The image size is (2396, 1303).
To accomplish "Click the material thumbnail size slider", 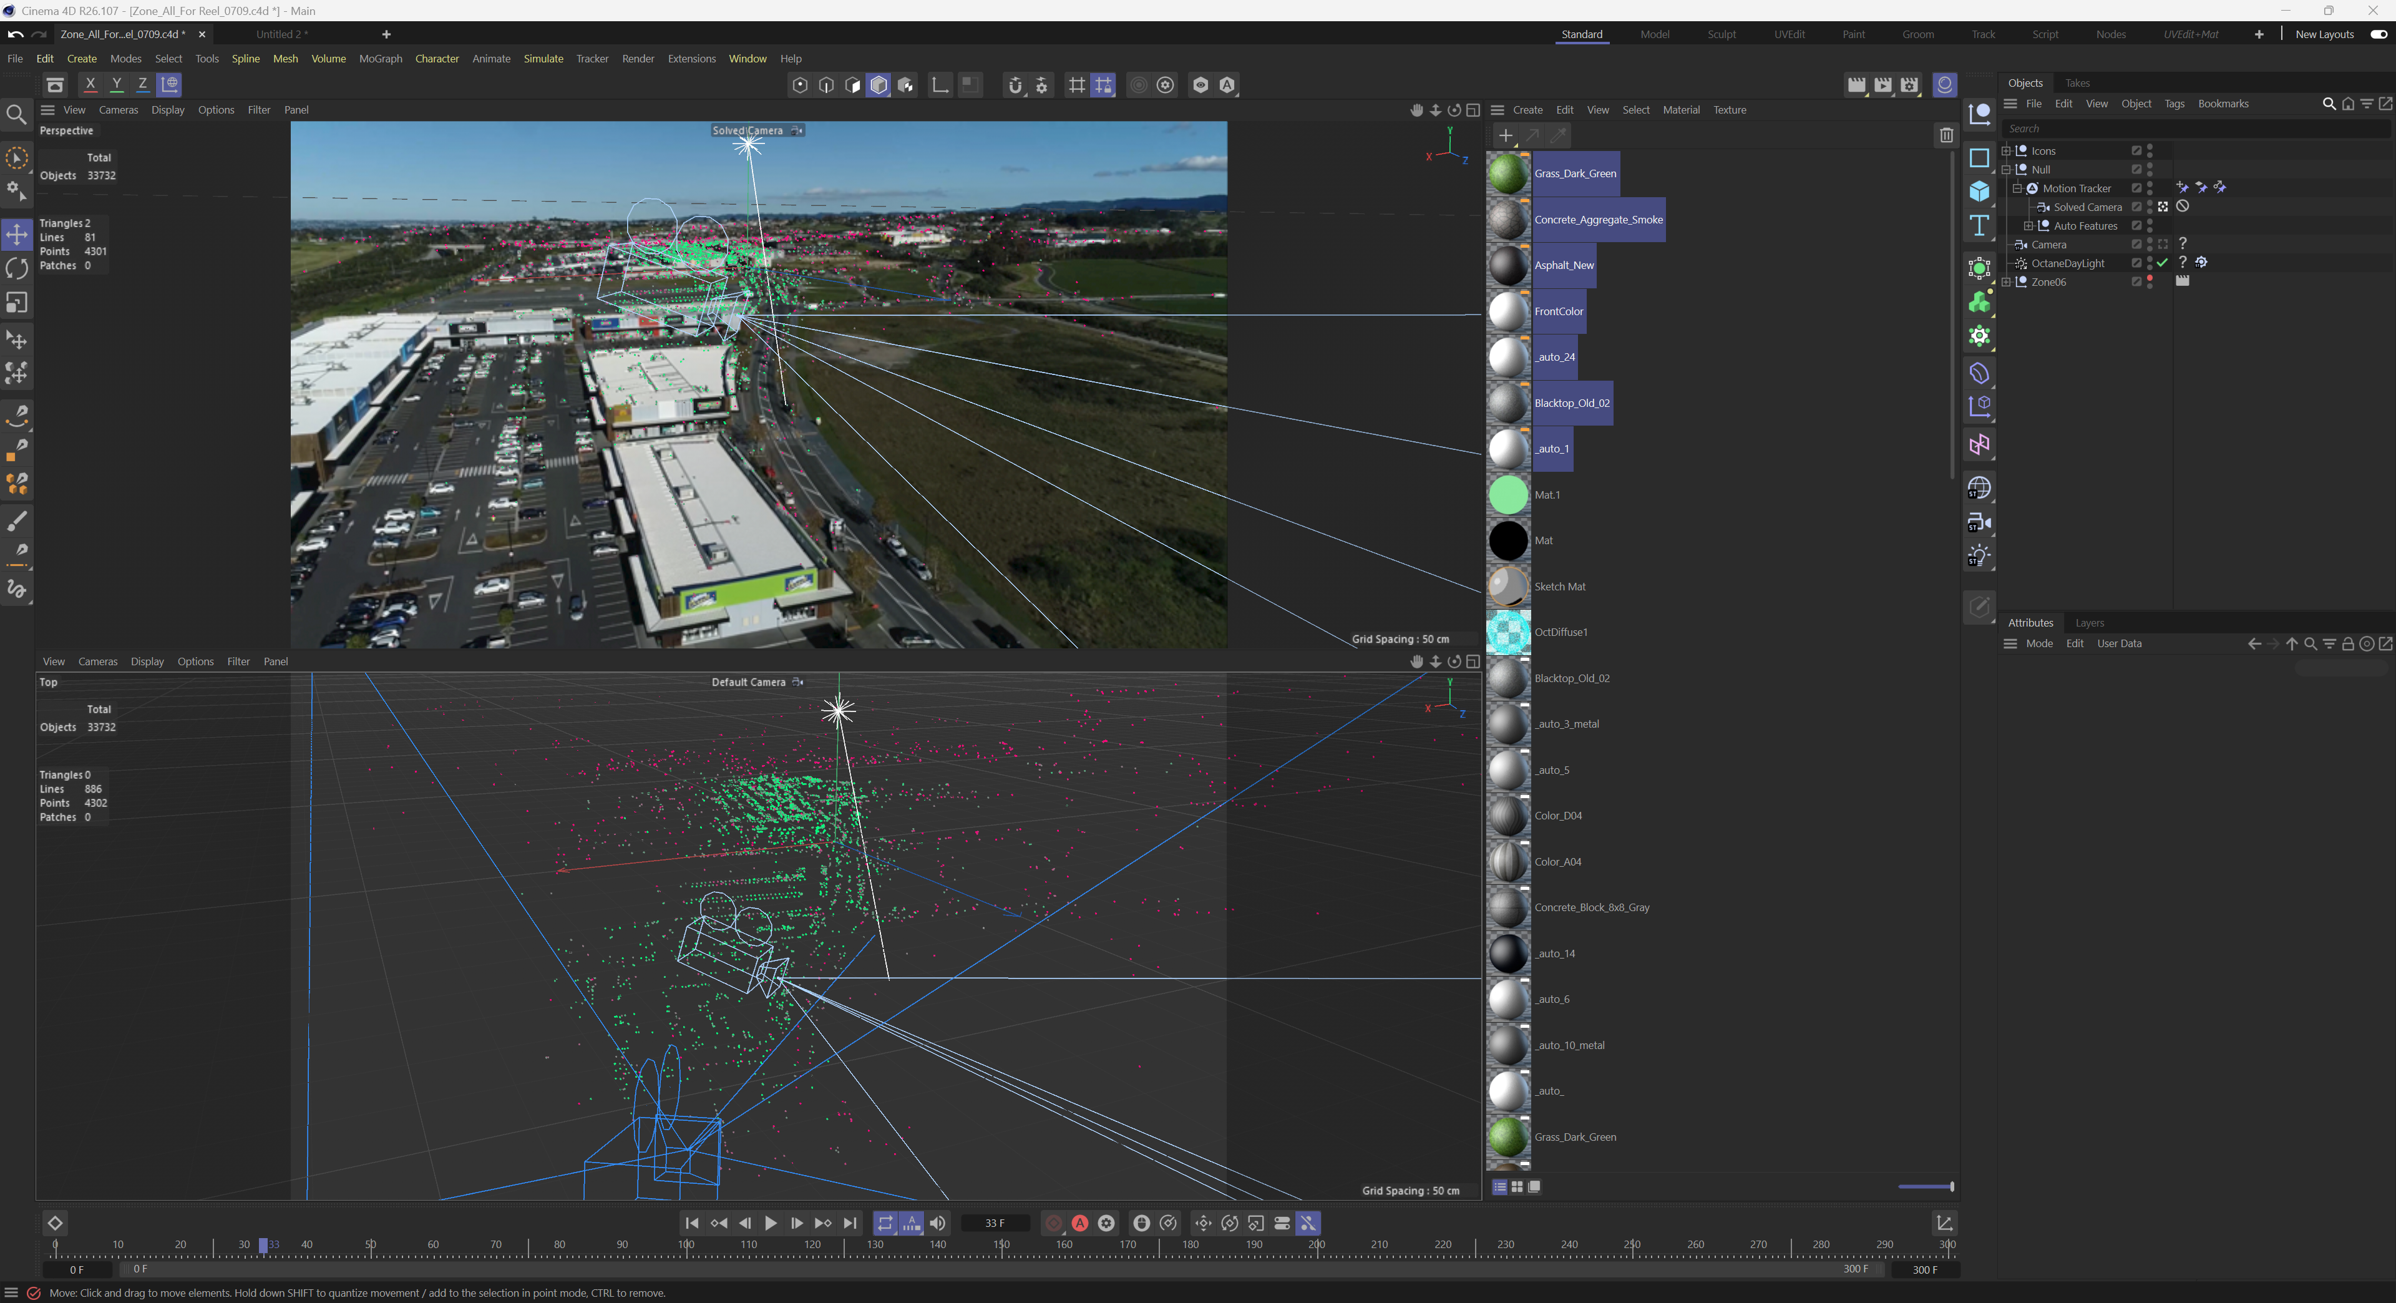I will pos(1926,1187).
